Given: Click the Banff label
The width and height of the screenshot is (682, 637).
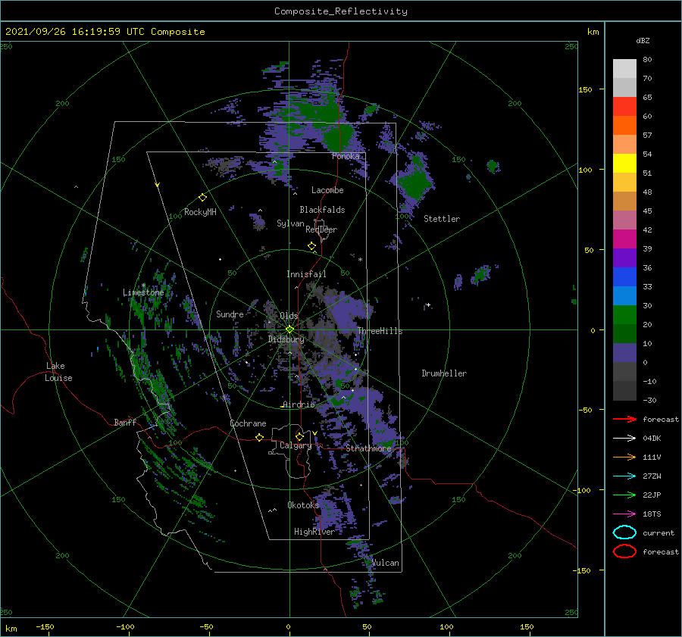Looking at the screenshot, I should (125, 422).
